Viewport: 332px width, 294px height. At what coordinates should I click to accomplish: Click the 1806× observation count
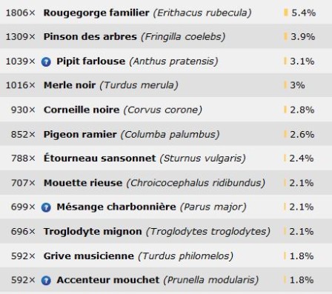[x=21, y=13]
